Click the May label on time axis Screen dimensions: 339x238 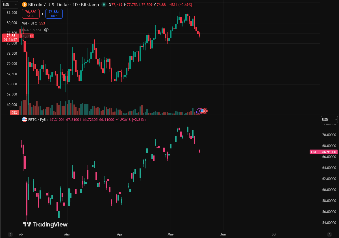pos(171,234)
